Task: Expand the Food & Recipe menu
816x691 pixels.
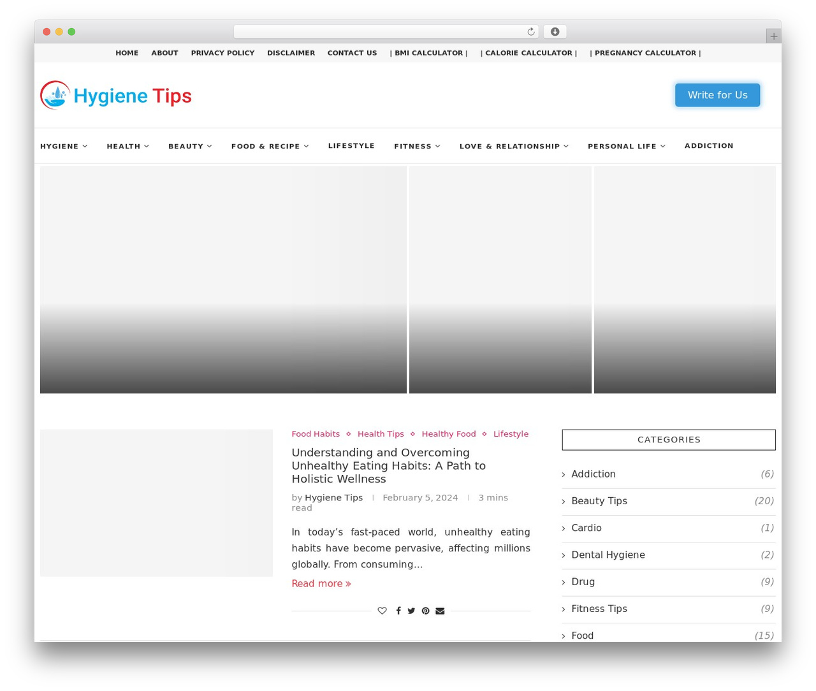Action: tap(270, 147)
